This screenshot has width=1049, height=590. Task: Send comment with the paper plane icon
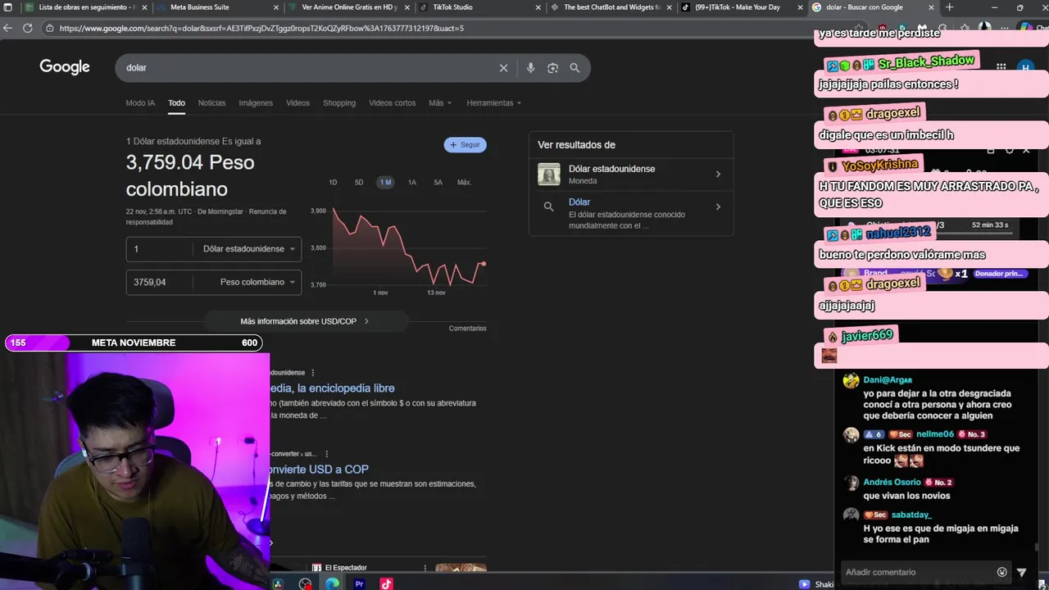click(1021, 572)
